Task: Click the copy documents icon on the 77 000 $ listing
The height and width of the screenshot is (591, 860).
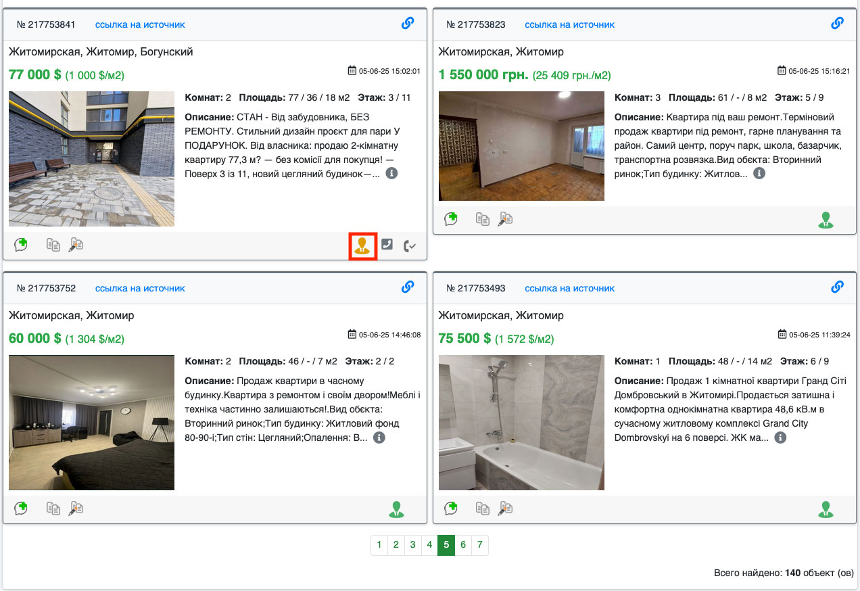Action: point(53,244)
